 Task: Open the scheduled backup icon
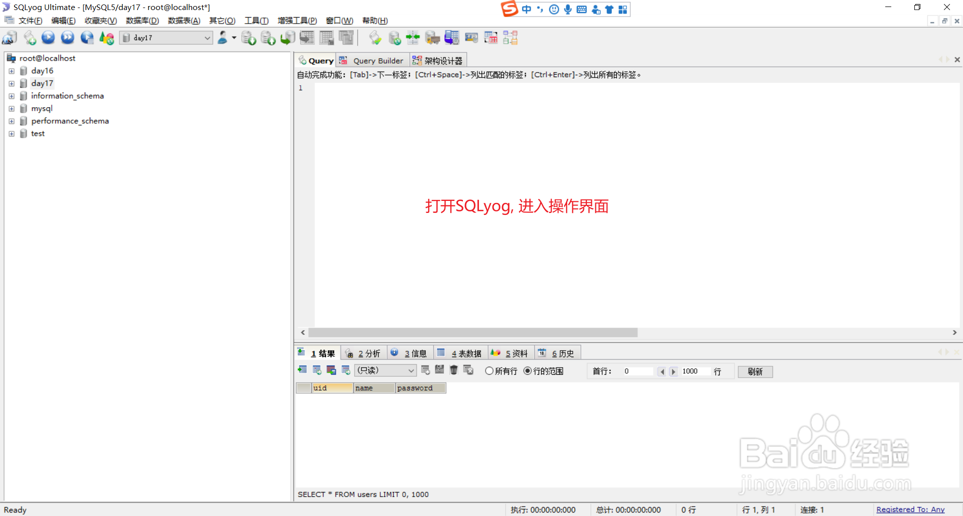[x=452, y=38]
